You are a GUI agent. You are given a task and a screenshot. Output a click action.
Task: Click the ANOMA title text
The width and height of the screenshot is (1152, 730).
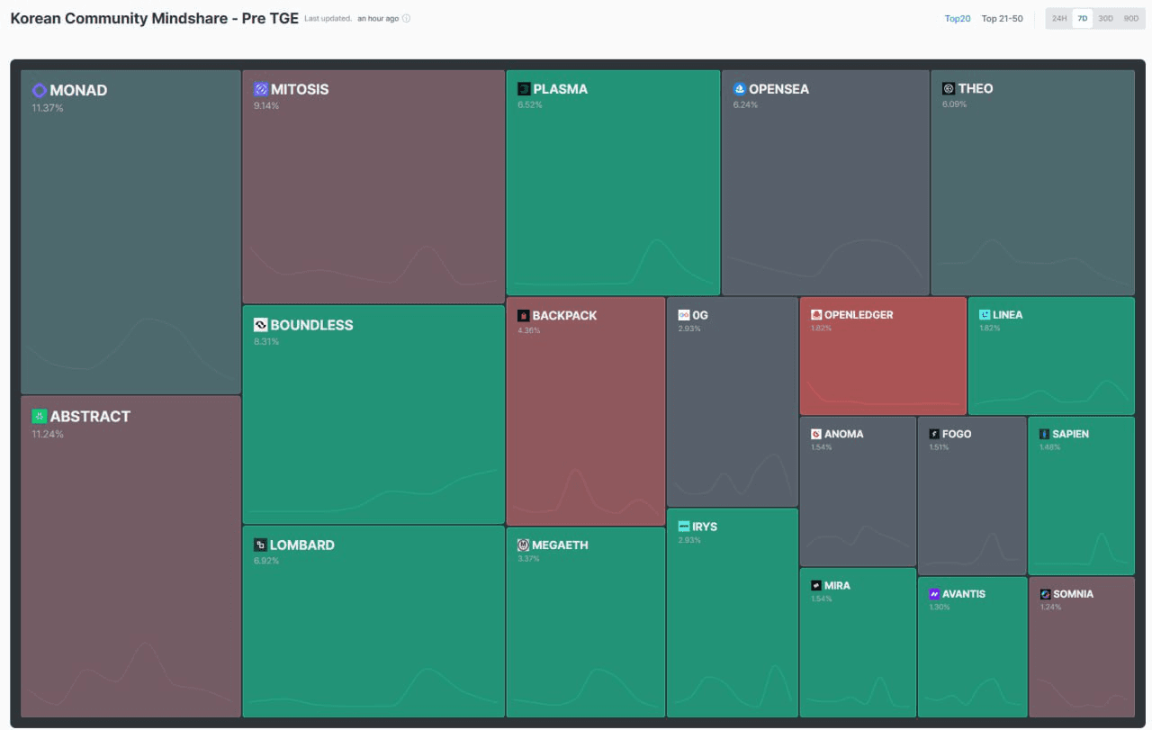coord(843,434)
